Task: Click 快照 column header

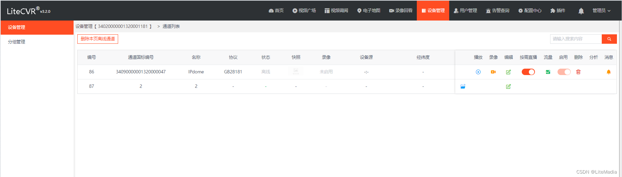Action: coord(296,58)
